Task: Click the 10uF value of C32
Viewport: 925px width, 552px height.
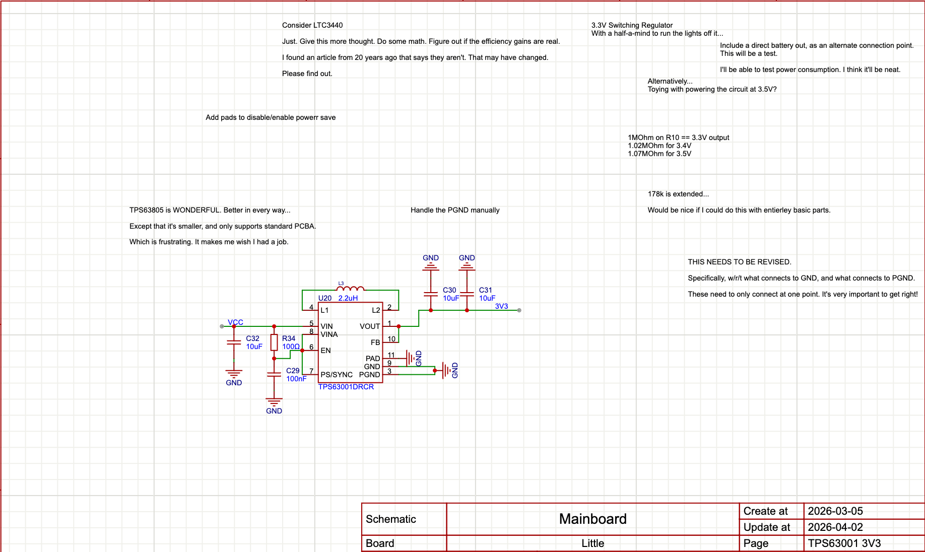Action: (254, 347)
